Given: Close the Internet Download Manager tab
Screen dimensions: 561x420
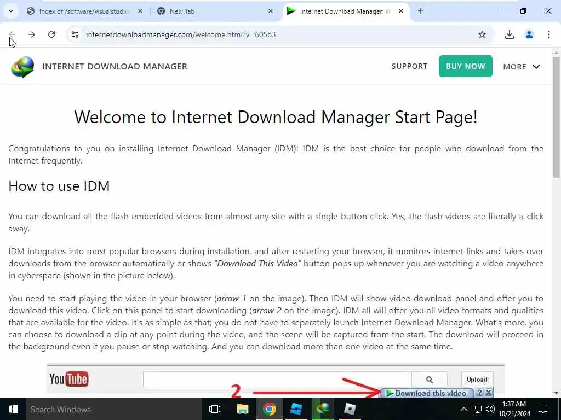Looking at the screenshot, I should [x=401, y=11].
